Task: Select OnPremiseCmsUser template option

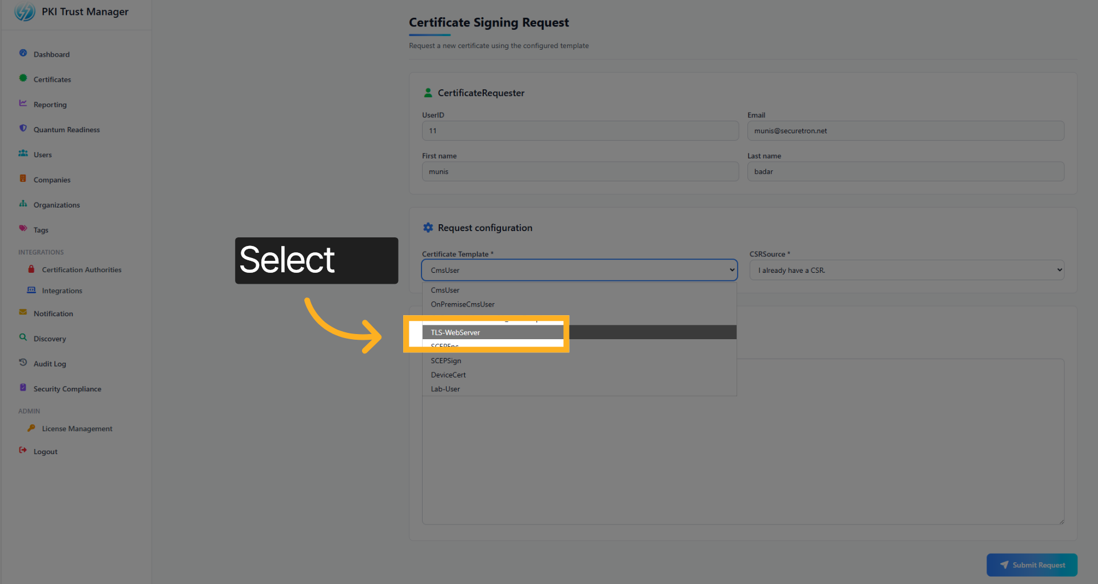Action: point(463,304)
